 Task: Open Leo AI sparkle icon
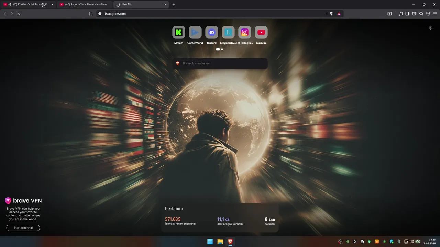tap(421, 14)
